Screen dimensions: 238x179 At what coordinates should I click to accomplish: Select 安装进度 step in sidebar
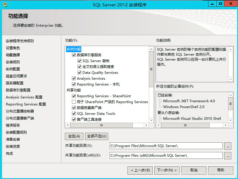13,146
